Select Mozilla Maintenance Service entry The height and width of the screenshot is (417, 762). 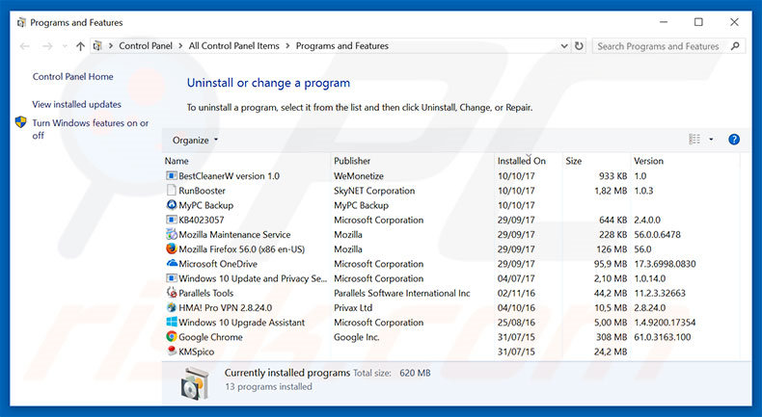click(x=234, y=234)
